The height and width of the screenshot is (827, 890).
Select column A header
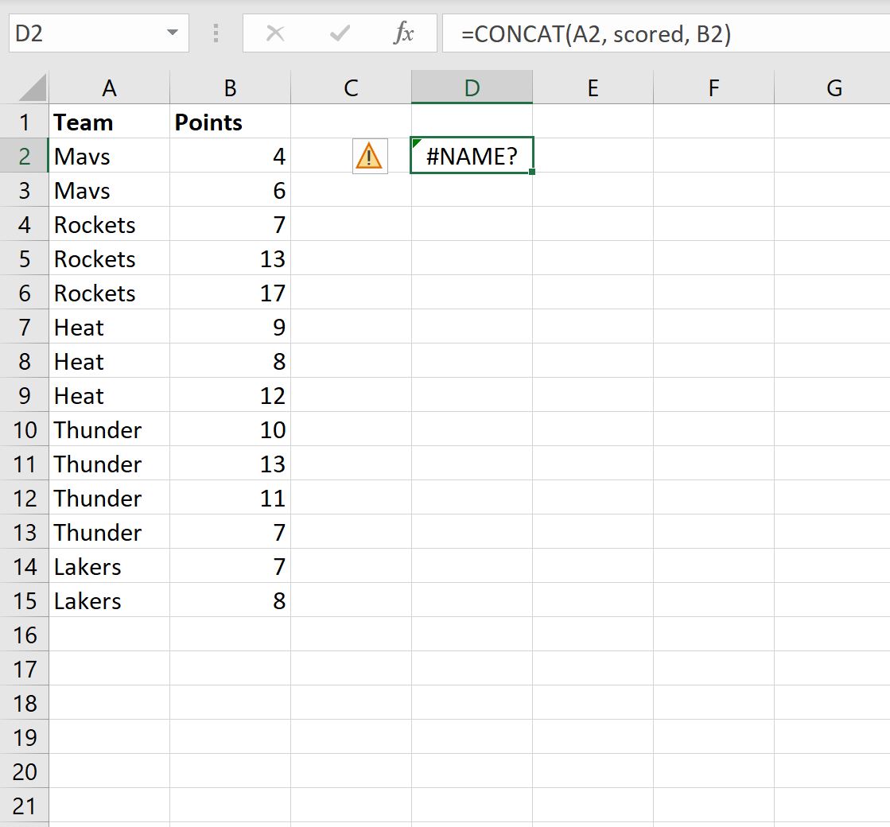click(109, 87)
